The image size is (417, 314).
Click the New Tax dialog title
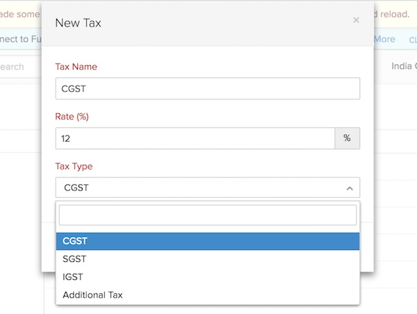coord(78,23)
